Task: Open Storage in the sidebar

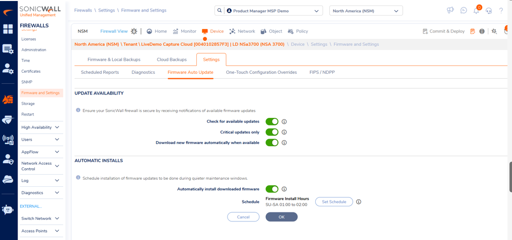Action: 28,103
